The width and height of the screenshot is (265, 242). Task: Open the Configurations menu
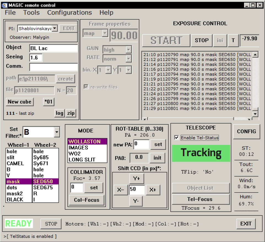pyautogui.click(x=69, y=13)
